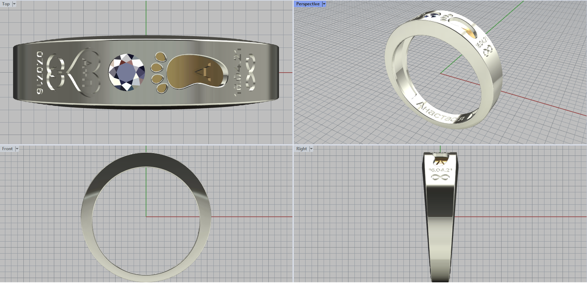587x283 pixels.
Task: Open the Top viewport dropdown arrow
Action: [14, 4]
